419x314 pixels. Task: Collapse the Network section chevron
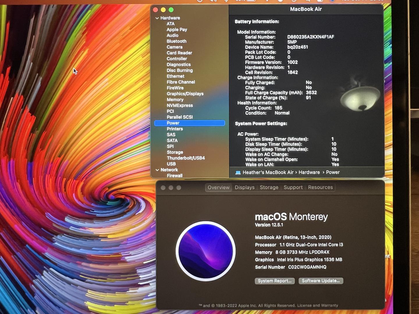pos(157,170)
